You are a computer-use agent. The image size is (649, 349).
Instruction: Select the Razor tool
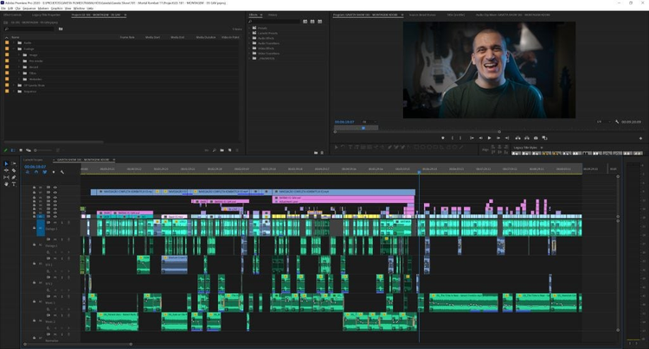point(14,170)
